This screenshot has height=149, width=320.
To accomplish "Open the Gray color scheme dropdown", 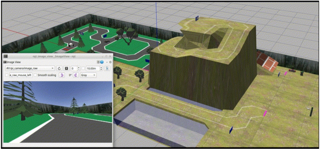I will click(x=88, y=75).
